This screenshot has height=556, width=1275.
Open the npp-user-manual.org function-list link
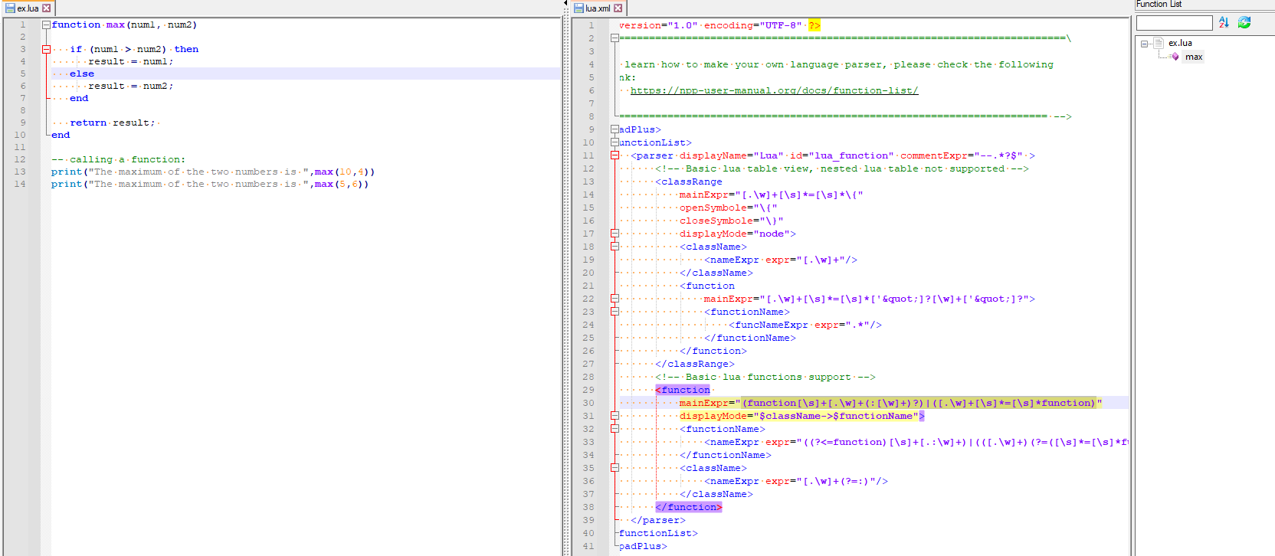tap(774, 90)
